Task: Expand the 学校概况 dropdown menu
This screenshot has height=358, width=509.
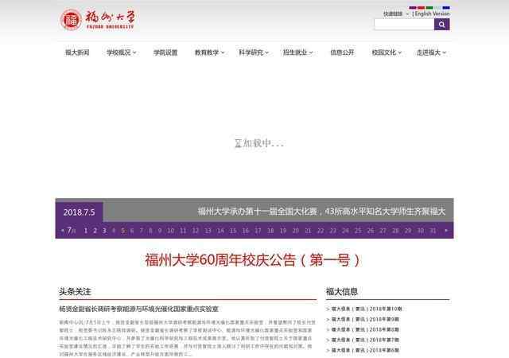Action: point(122,53)
